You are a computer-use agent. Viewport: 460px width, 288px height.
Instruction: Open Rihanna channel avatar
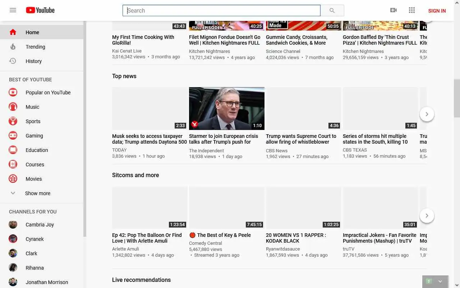pos(13,268)
